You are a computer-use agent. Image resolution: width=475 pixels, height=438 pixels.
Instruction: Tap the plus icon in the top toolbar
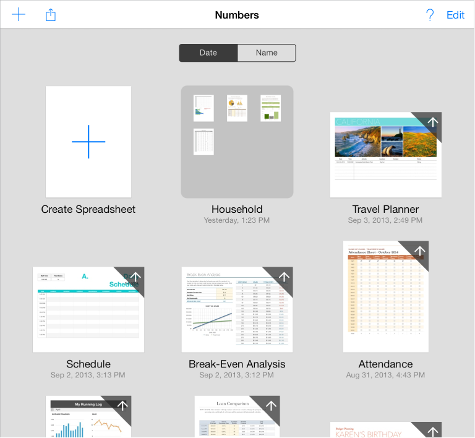[x=19, y=14]
